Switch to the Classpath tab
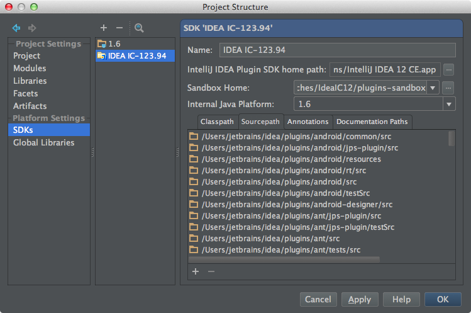The image size is (471, 313). (x=217, y=122)
